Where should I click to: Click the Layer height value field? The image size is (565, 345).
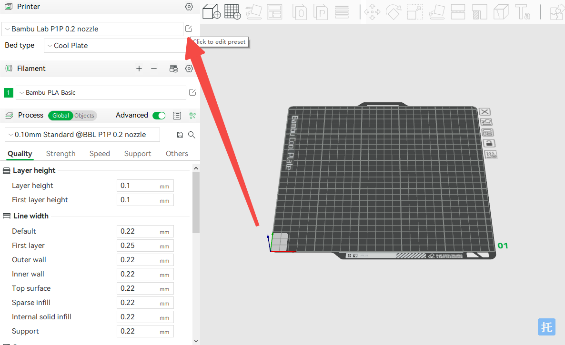(x=145, y=186)
